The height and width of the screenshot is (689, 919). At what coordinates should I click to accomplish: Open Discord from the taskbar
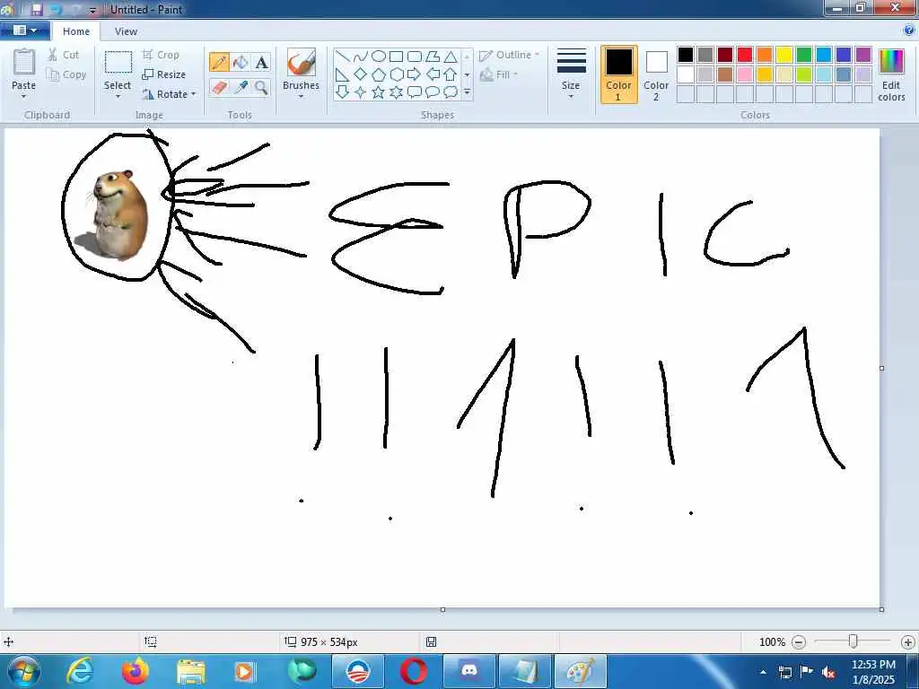pyautogui.click(x=468, y=671)
